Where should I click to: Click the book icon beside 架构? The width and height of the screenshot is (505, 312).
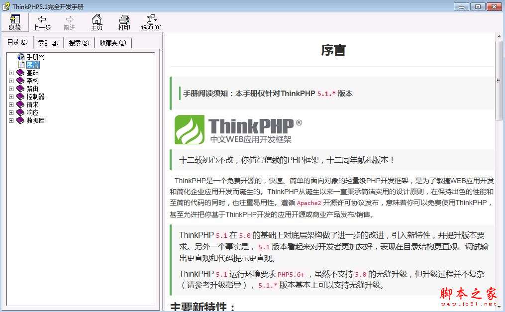(20, 81)
